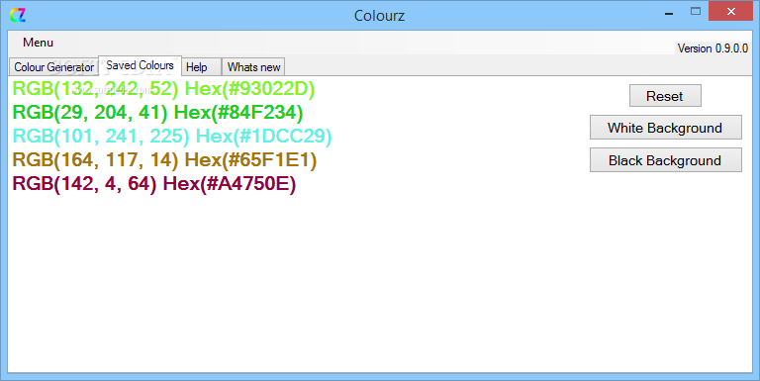Open the Menu item
760x381 pixels.
(38, 43)
